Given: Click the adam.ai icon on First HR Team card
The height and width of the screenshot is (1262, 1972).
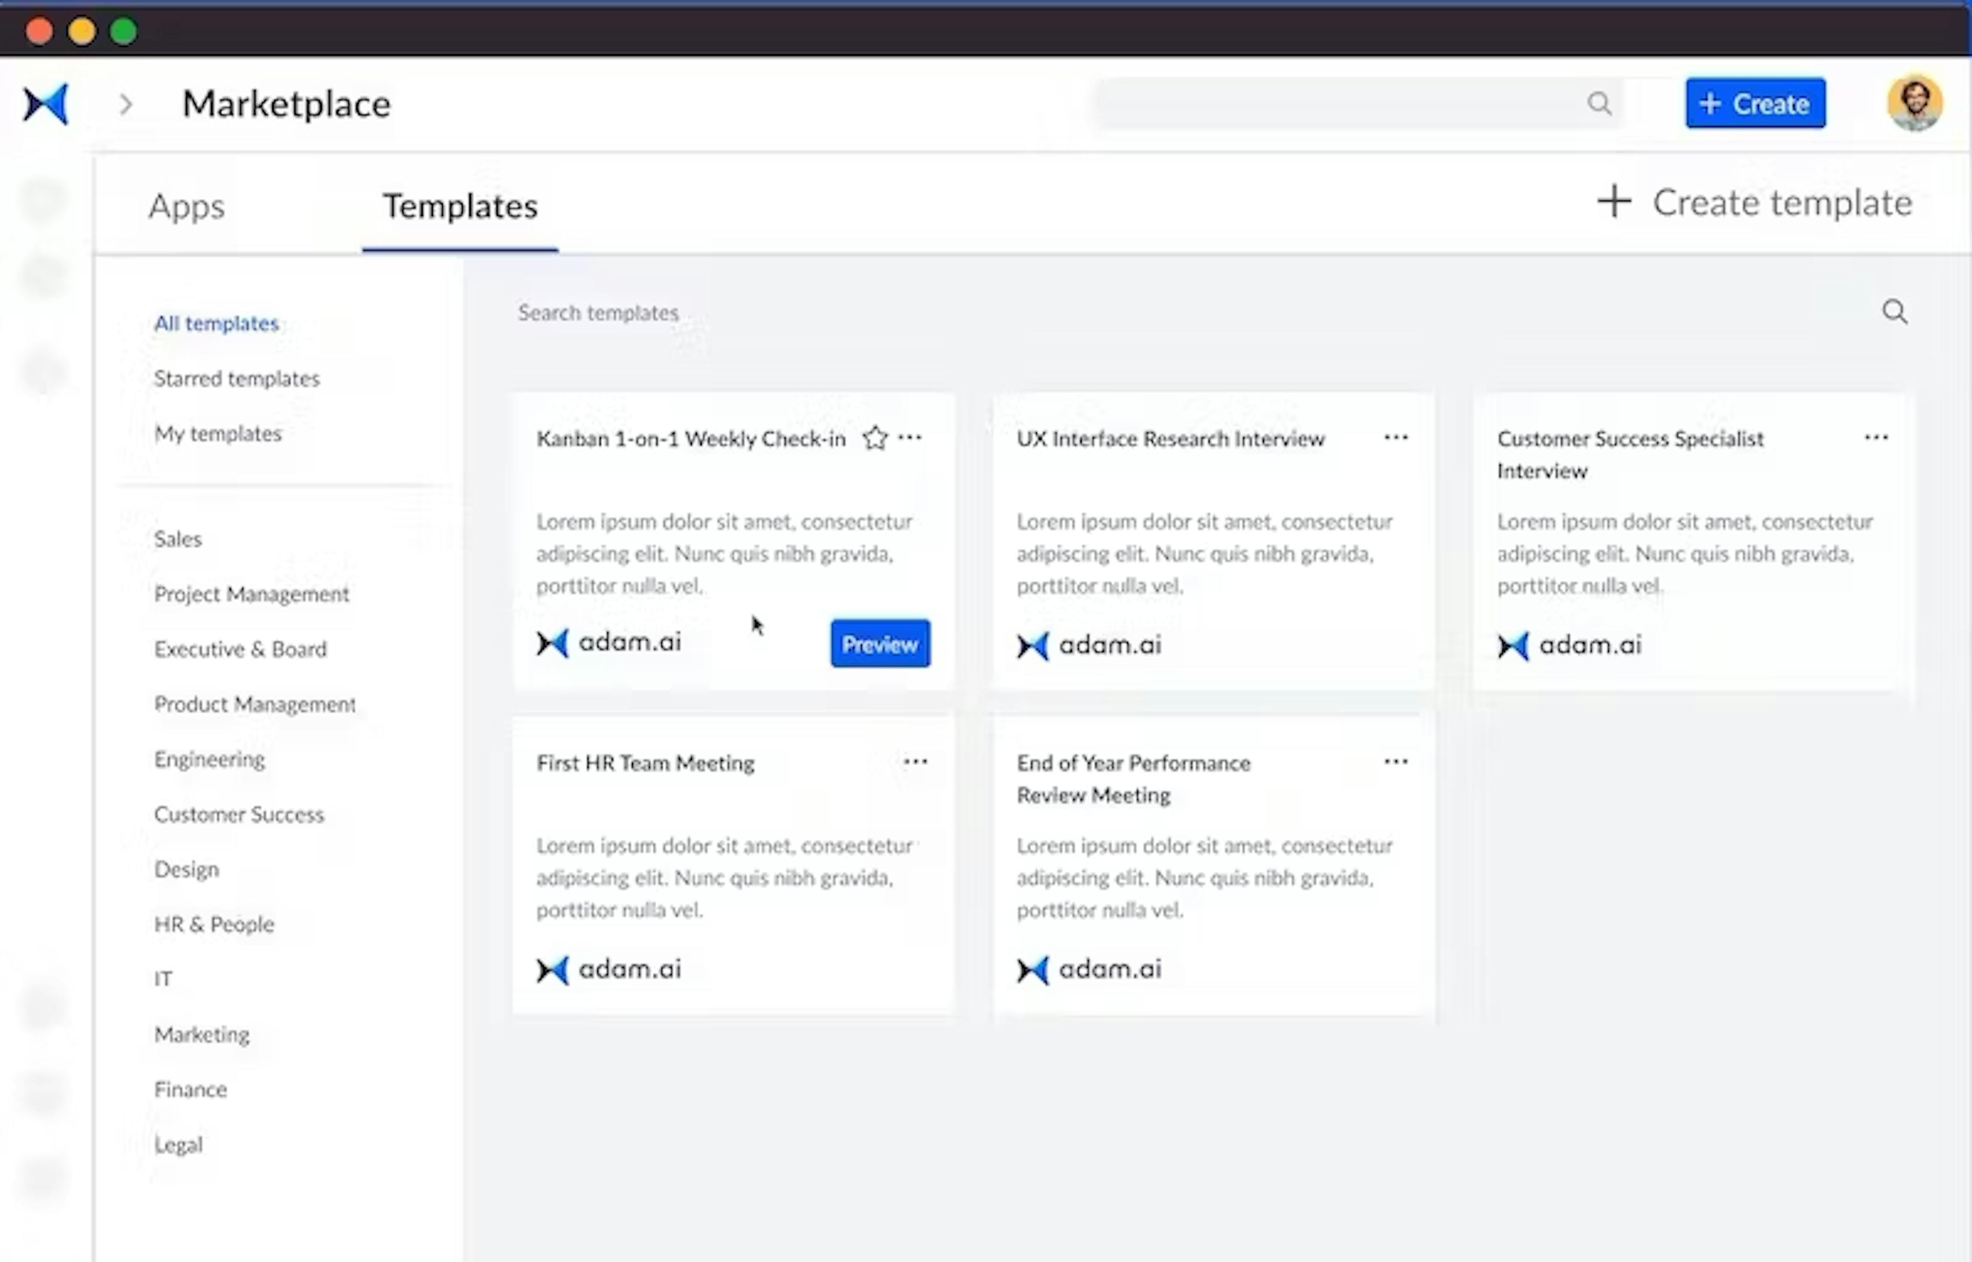Looking at the screenshot, I should point(552,967).
